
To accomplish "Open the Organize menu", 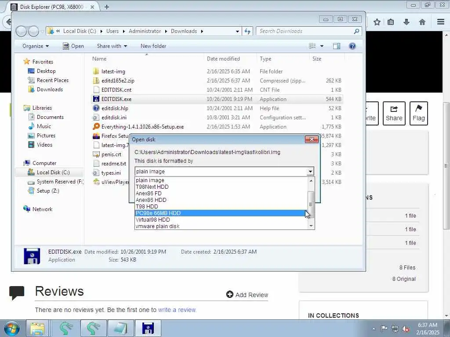I will (x=36, y=46).
